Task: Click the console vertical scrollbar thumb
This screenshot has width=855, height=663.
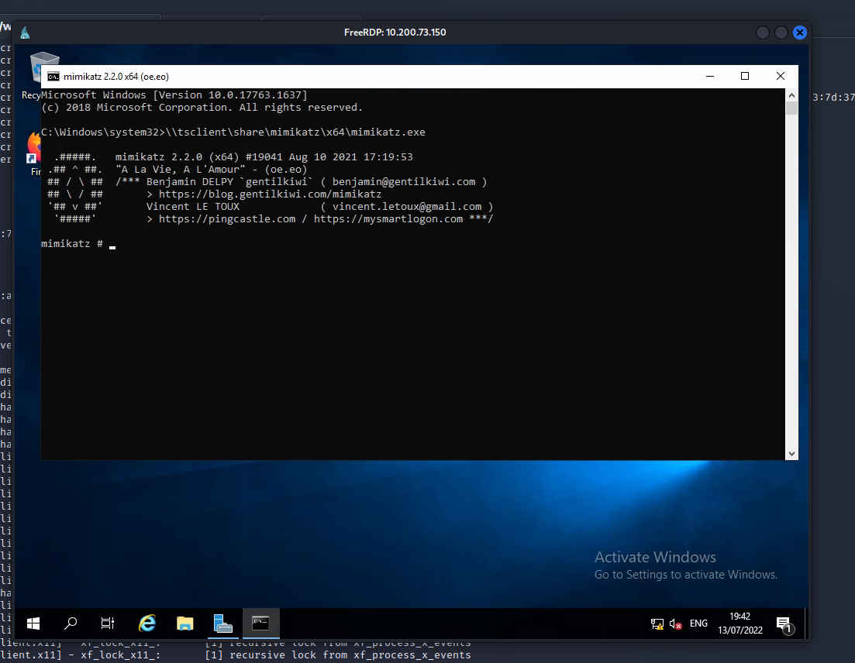Action: [x=791, y=108]
